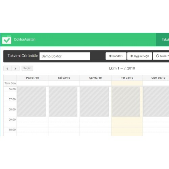Open the Takvim tab in header
The height and width of the screenshot is (169, 169).
(163, 40)
